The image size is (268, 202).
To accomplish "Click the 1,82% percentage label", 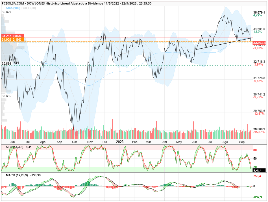I will click(257, 32).
